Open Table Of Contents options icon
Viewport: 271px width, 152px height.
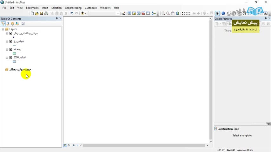tap(23, 24)
